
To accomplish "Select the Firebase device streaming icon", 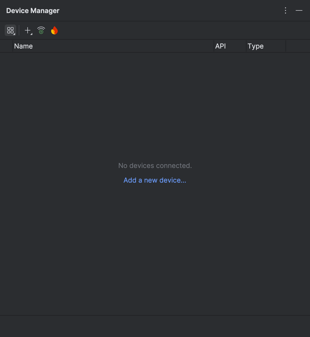I will pos(54,30).
